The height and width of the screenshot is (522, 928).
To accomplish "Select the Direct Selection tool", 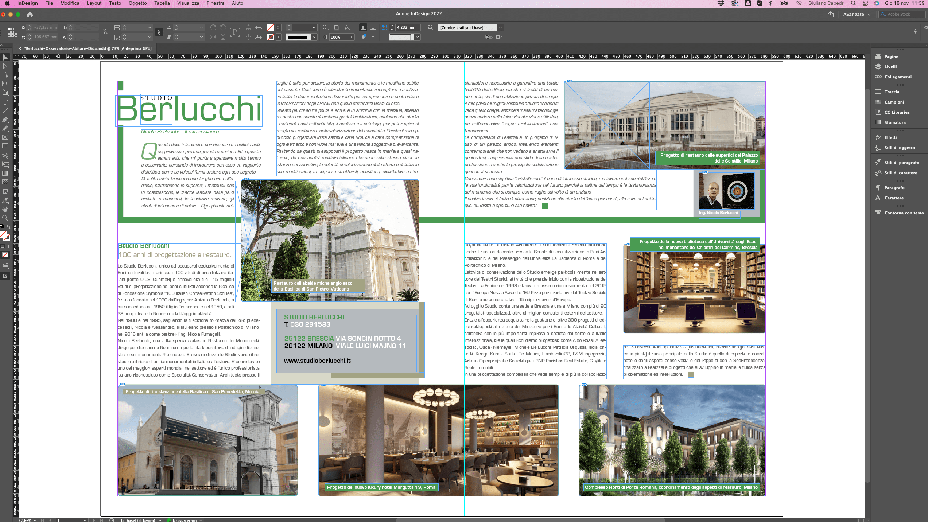I will pos(5,66).
